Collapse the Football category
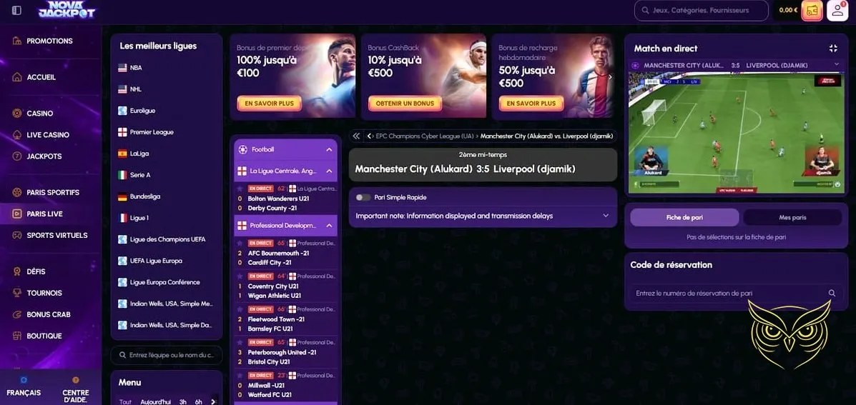The height and width of the screenshot is (405, 856). pos(329,149)
